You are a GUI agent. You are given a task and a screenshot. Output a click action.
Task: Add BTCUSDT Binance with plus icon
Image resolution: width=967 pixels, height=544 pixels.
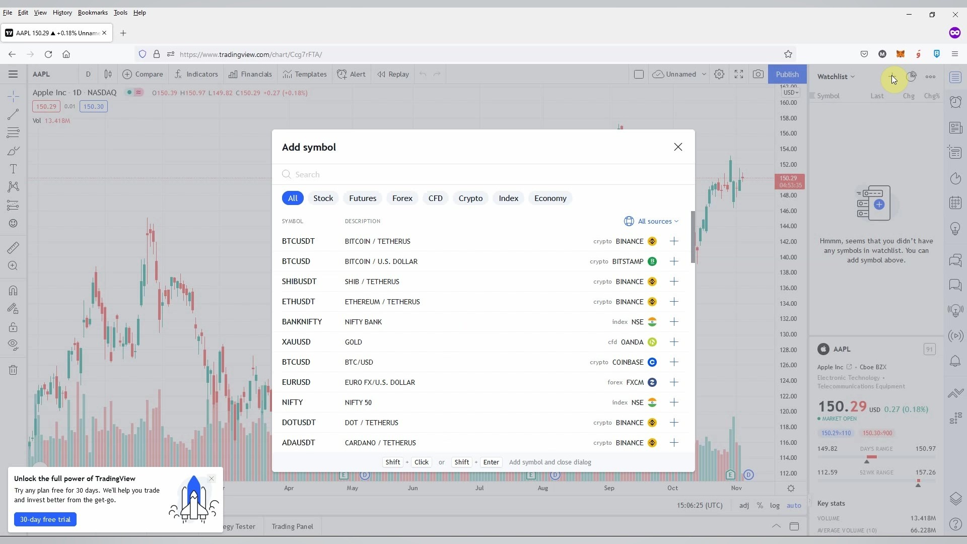(x=674, y=241)
